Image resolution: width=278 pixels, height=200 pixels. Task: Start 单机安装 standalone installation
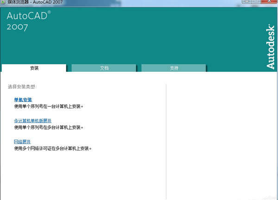(x=23, y=100)
